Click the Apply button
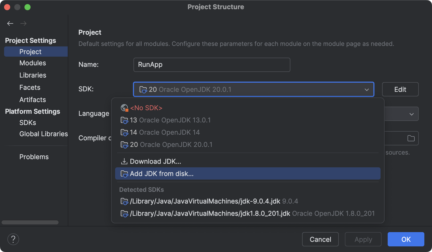 click(x=363, y=239)
